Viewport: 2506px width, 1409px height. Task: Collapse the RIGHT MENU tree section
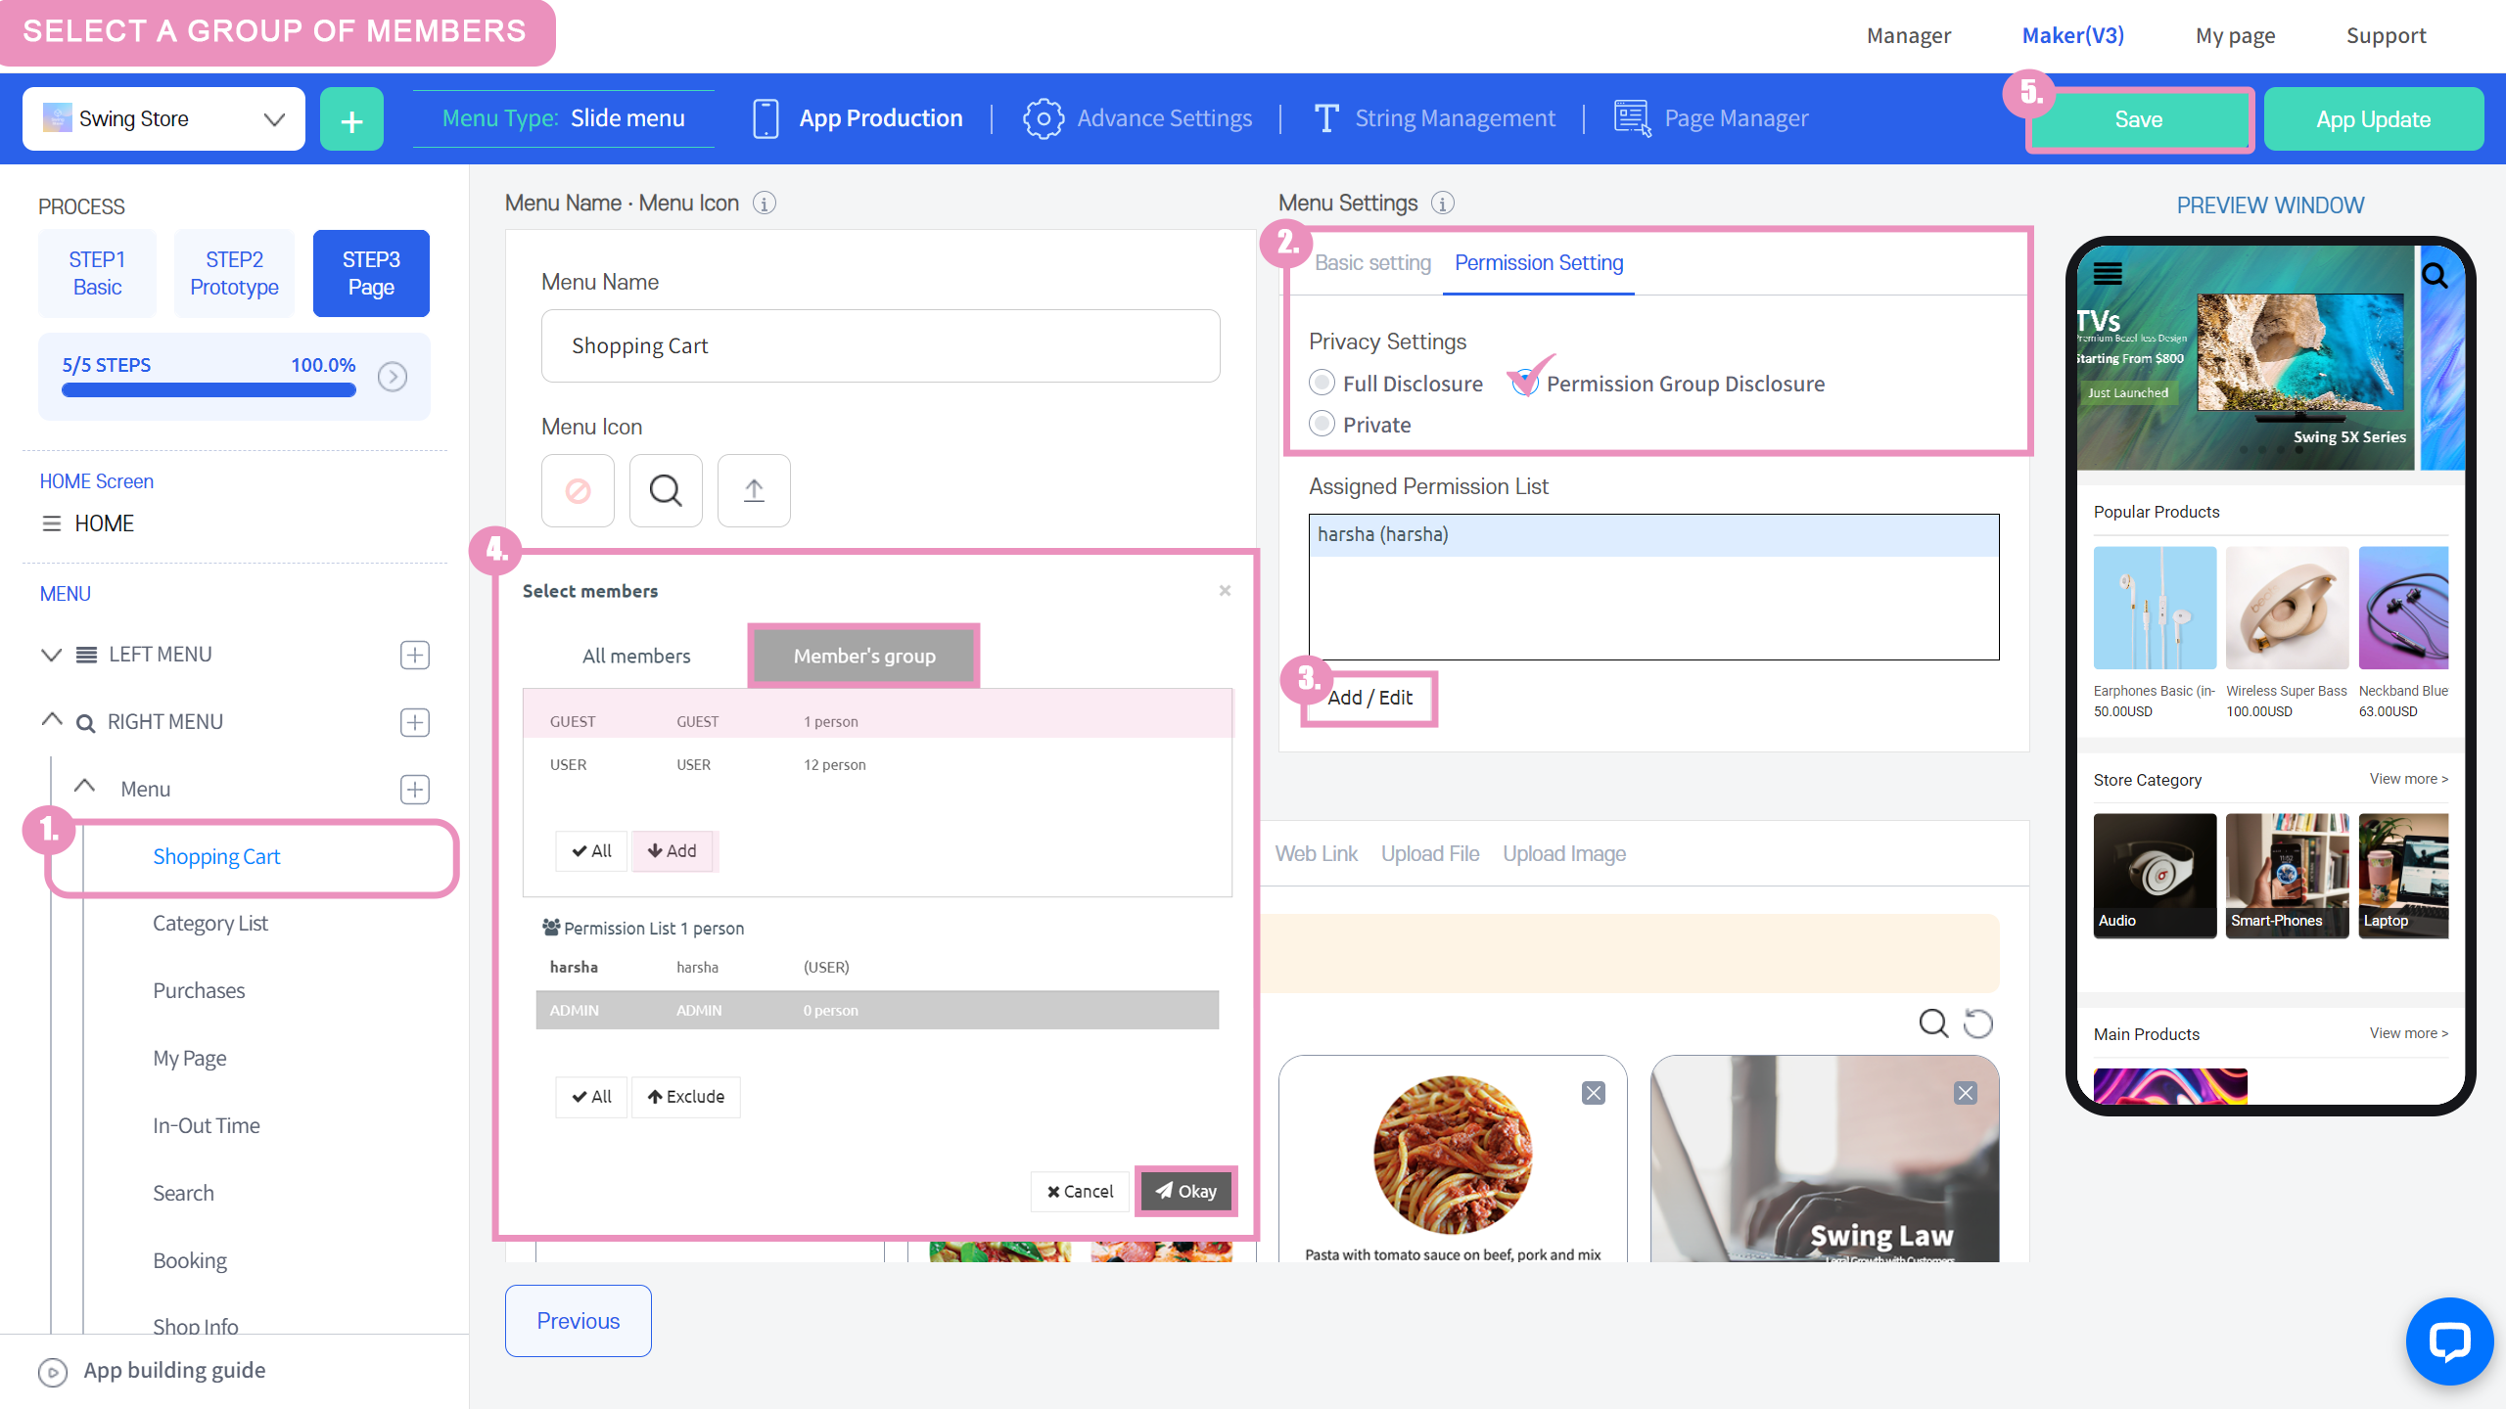click(x=52, y=721)
